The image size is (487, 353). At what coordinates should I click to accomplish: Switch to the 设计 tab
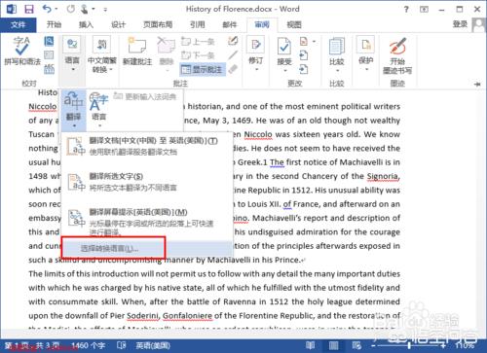pos(118,24)
